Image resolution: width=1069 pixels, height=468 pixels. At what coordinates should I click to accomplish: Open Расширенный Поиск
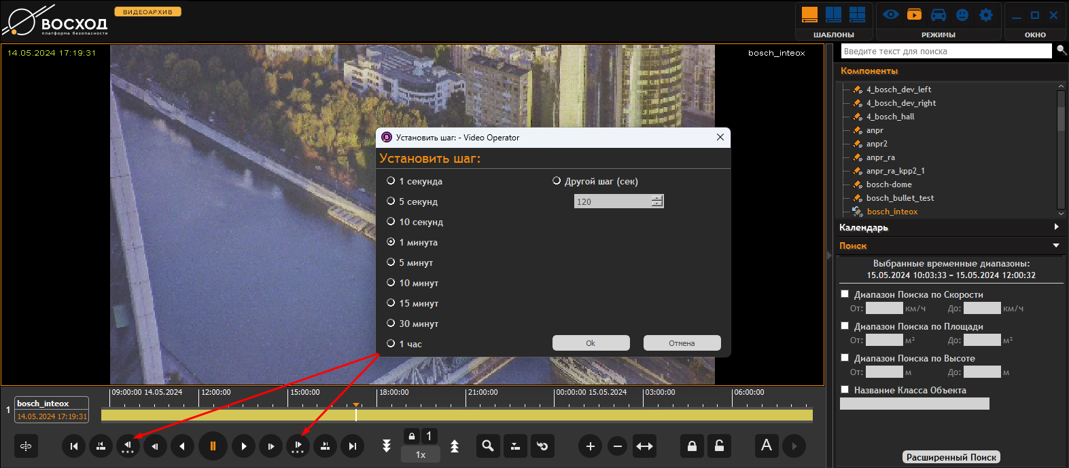[x=951, y=457]
